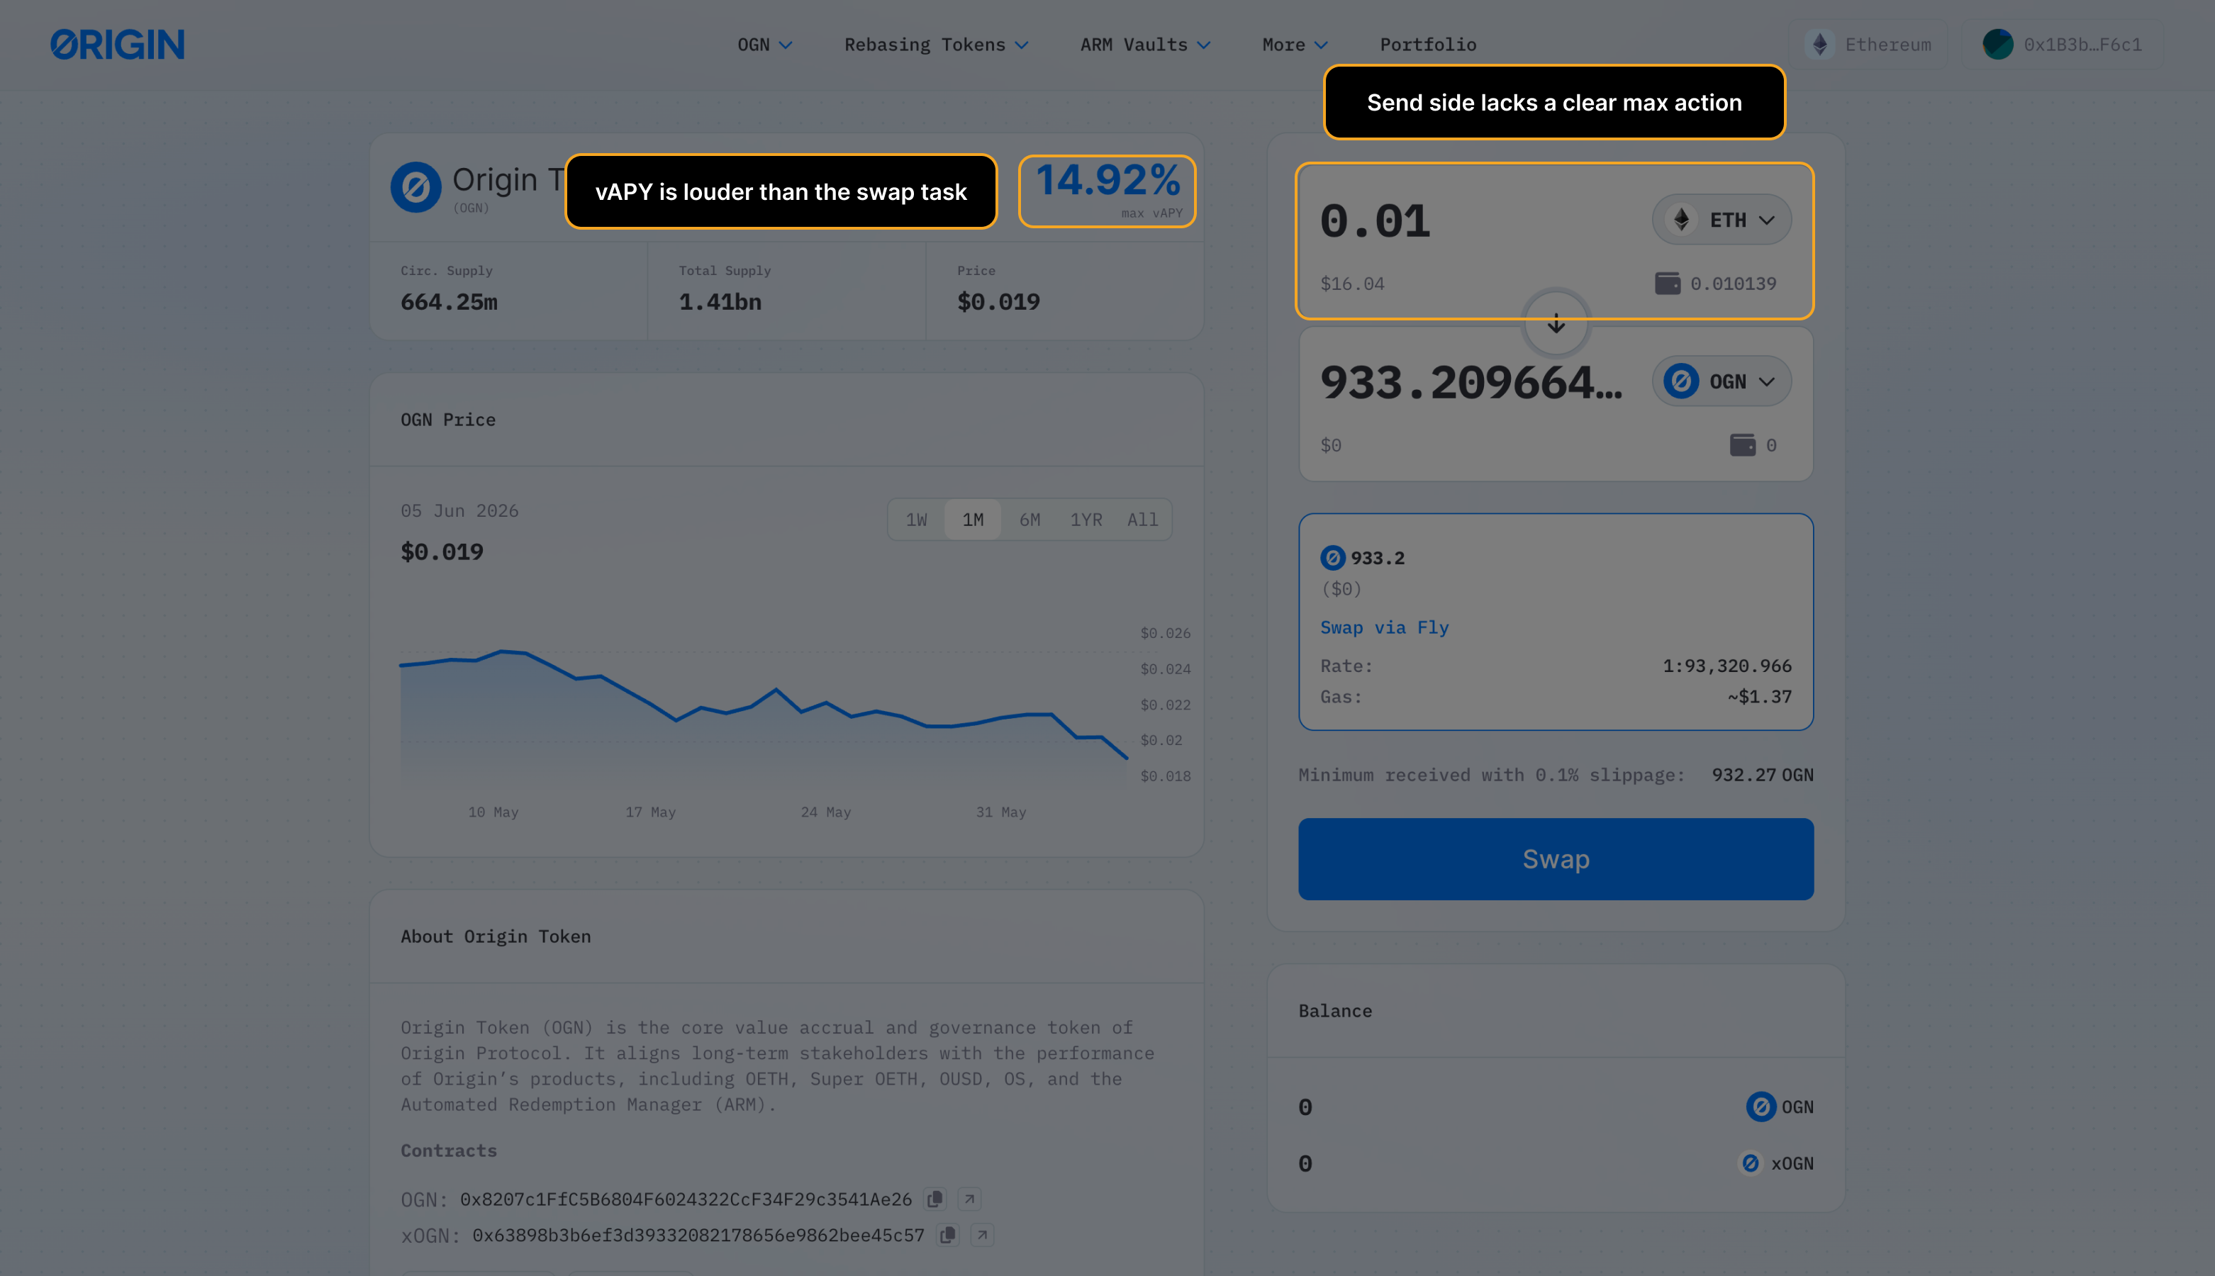Viewport: 2215px width, 1276px height.
Task: Select the 6M chart range
Action: point(1030,520)
